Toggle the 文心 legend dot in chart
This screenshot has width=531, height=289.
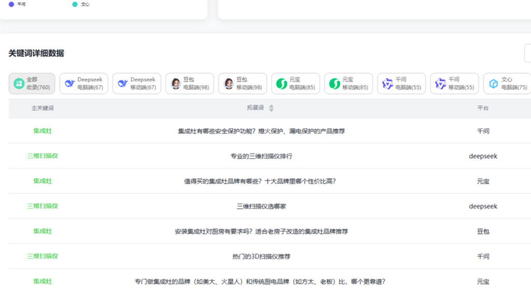click(x=75, y=4)
